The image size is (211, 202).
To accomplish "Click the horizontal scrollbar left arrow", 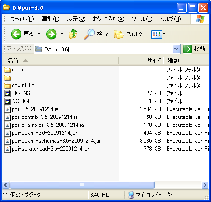I will 6,185.
